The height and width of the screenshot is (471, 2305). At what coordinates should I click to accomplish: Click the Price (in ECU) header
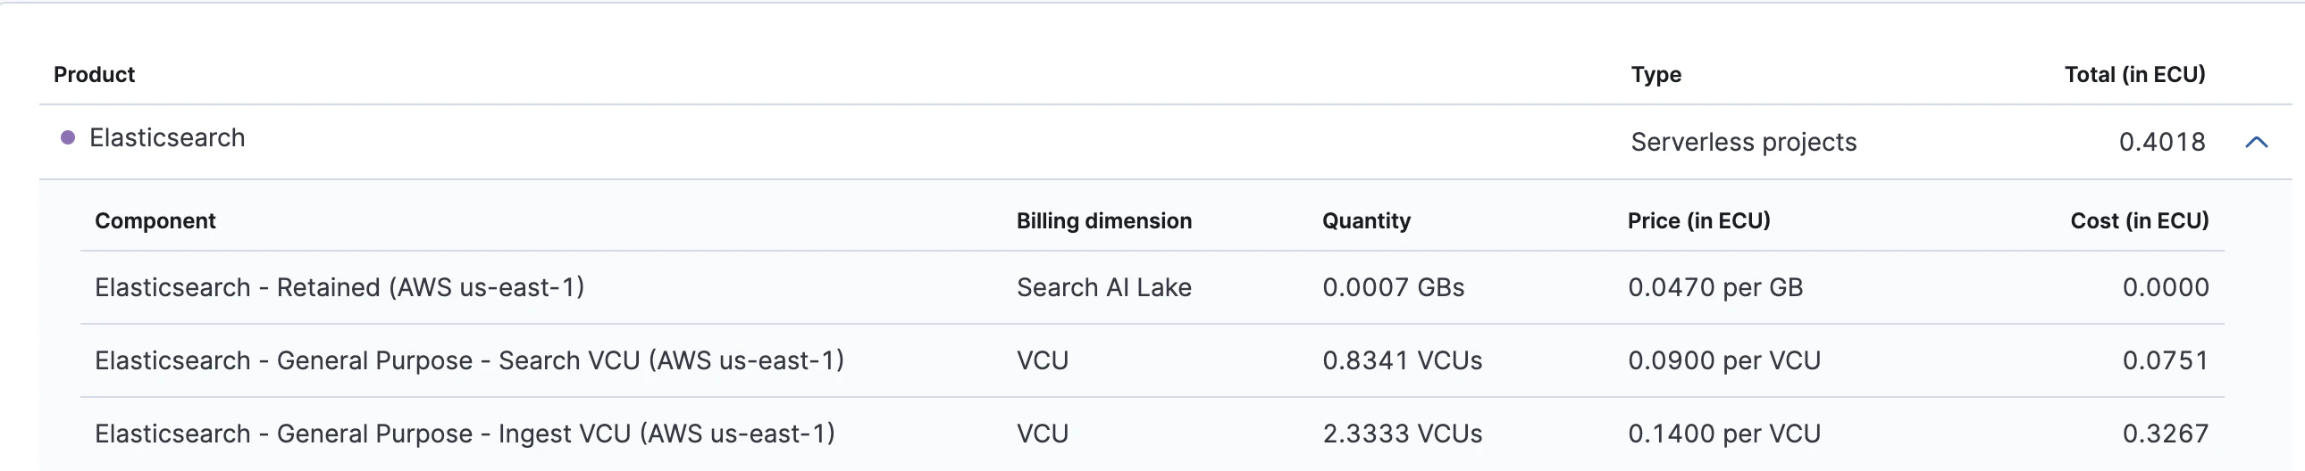[1698, 220]
